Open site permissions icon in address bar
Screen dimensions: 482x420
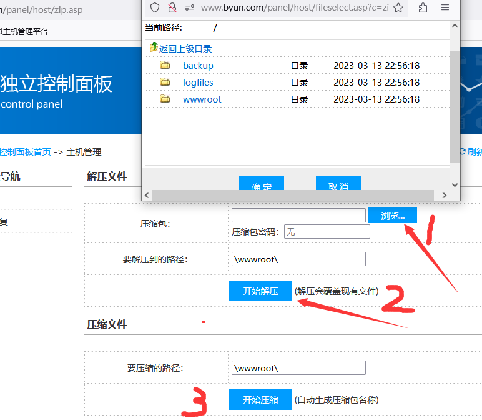[189, 7]
